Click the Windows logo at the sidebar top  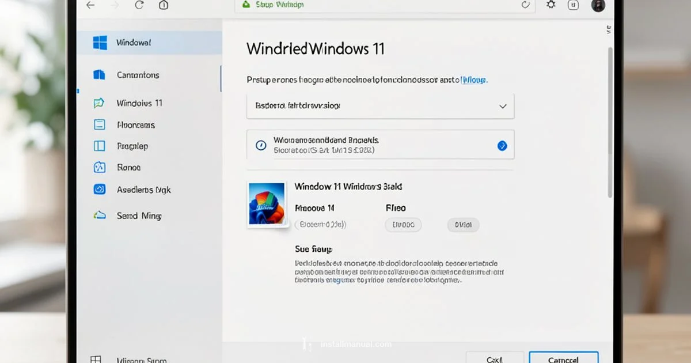[100, 42]
